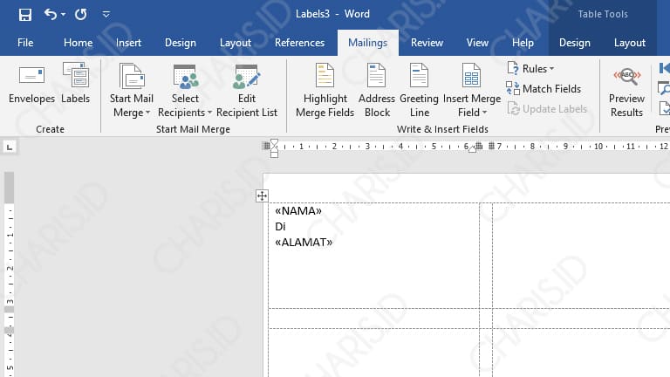This screenshot has height=377, width=670.
Task: Customize the Quick Access Toolbar
Action: click(x=106, y=15)
